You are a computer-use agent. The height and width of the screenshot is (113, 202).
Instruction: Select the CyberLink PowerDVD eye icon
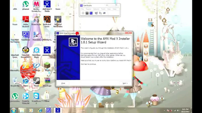pyautogui.click(x=26, y=52)
